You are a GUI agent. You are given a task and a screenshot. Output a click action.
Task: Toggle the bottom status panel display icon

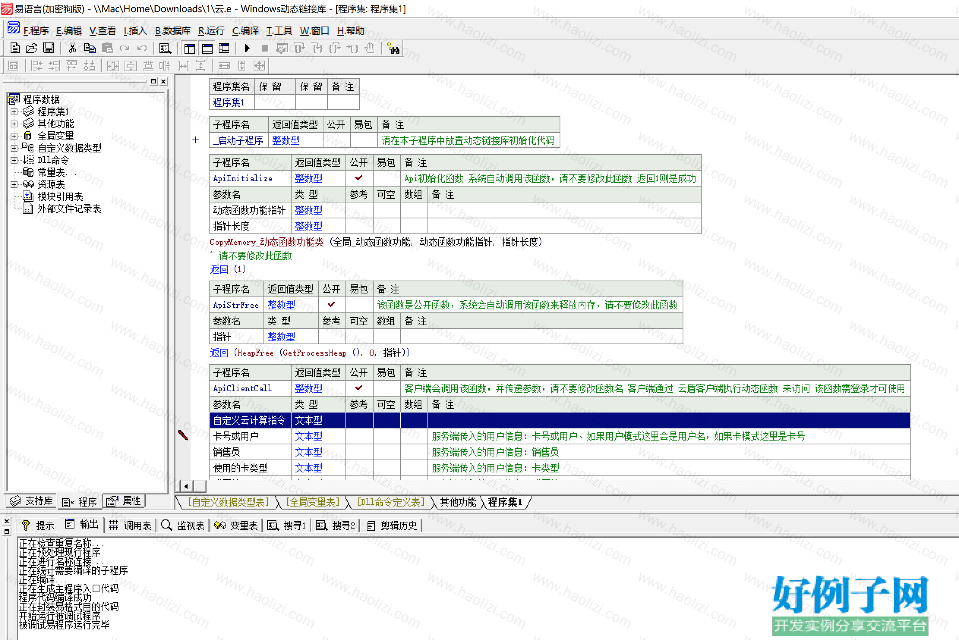[x=207, y=49]
